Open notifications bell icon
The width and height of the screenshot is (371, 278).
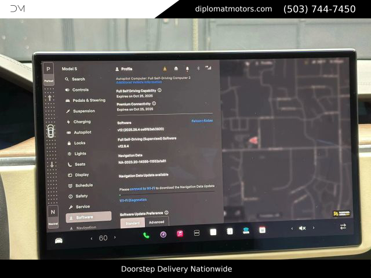tap(187, 69)
